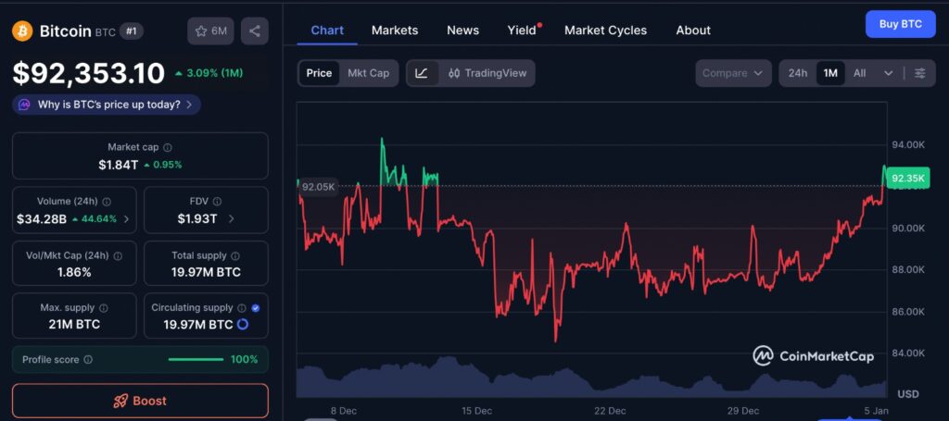Viewport: 949px width, 421px height.
Task: Click the USD currency label
Action: point(908,394)
